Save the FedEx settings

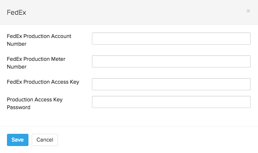(18, 140)
